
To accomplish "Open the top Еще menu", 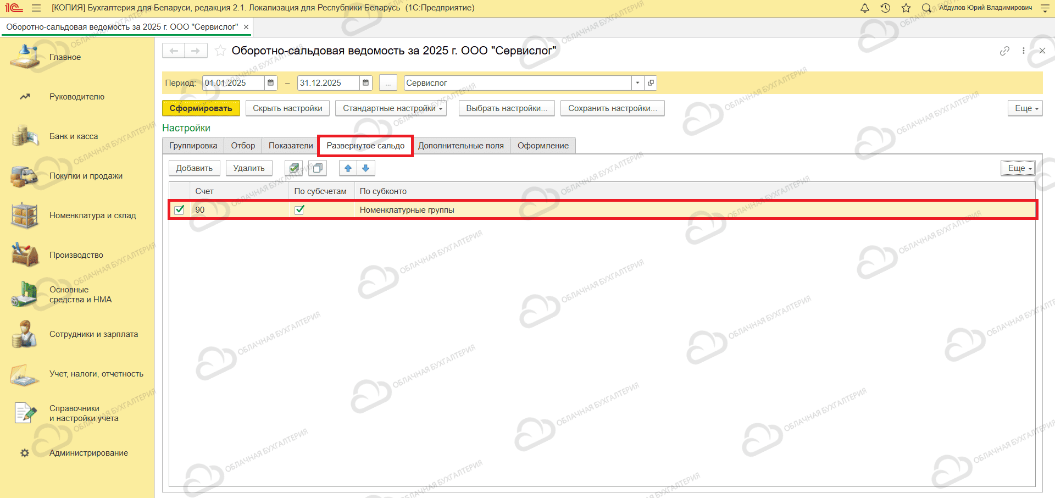I will [x=1025, y=108].
